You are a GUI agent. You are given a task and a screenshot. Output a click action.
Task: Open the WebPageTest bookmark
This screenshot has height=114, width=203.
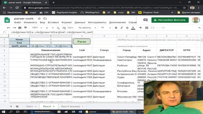tap(90, 12)
